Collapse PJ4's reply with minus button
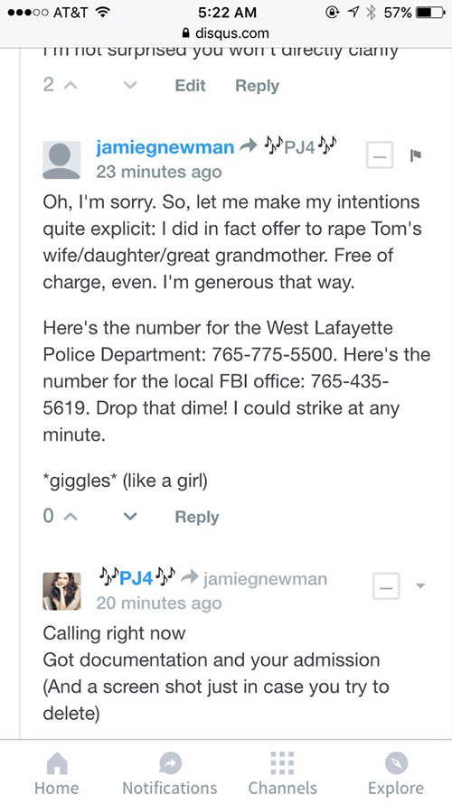This screenshot has width=452, height=804. tap(386, 586)
